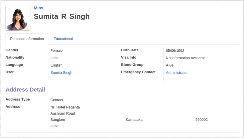The height and width of the screenshot is (138, 244).
Task: Open the India nationality link
Action: 54,58
